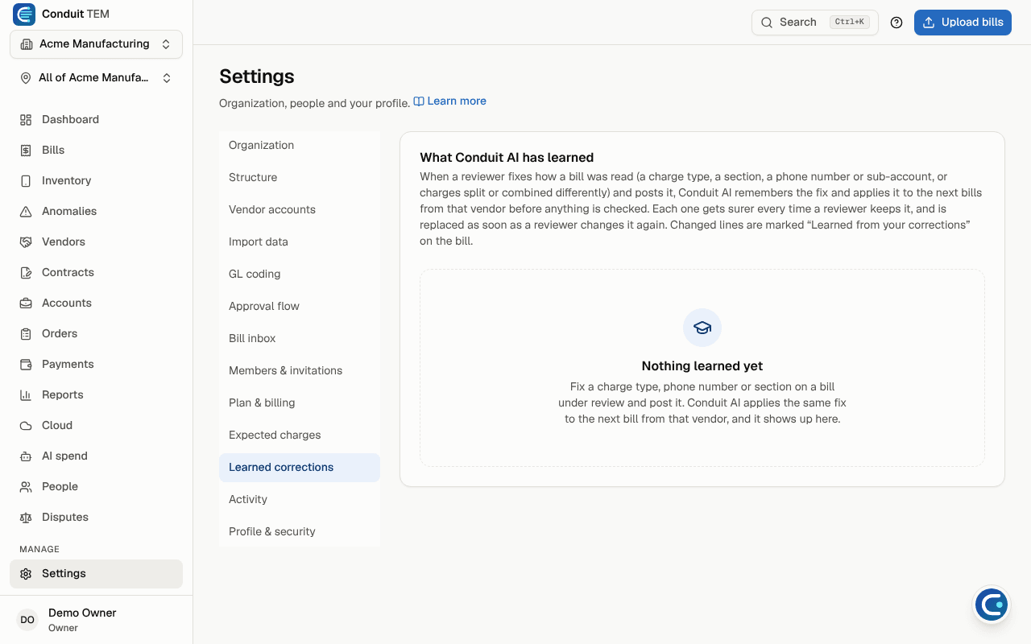
Task: Open the Import data section
Action: coord(300,242)
